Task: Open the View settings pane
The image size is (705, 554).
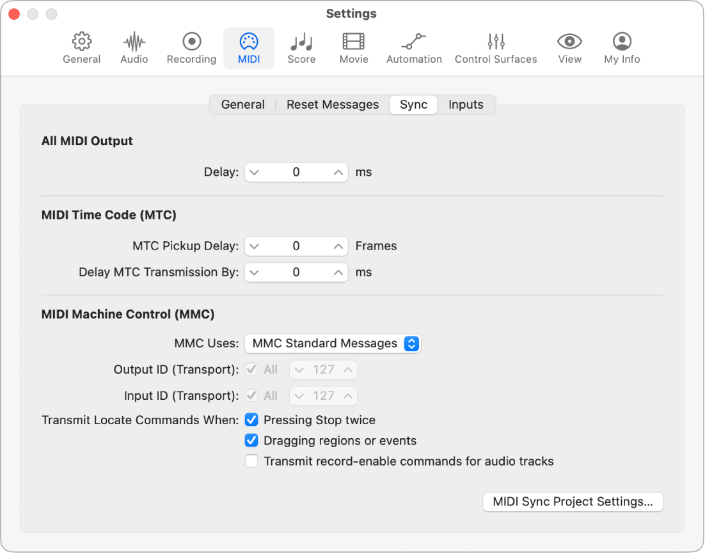Action: coord(569,47)
